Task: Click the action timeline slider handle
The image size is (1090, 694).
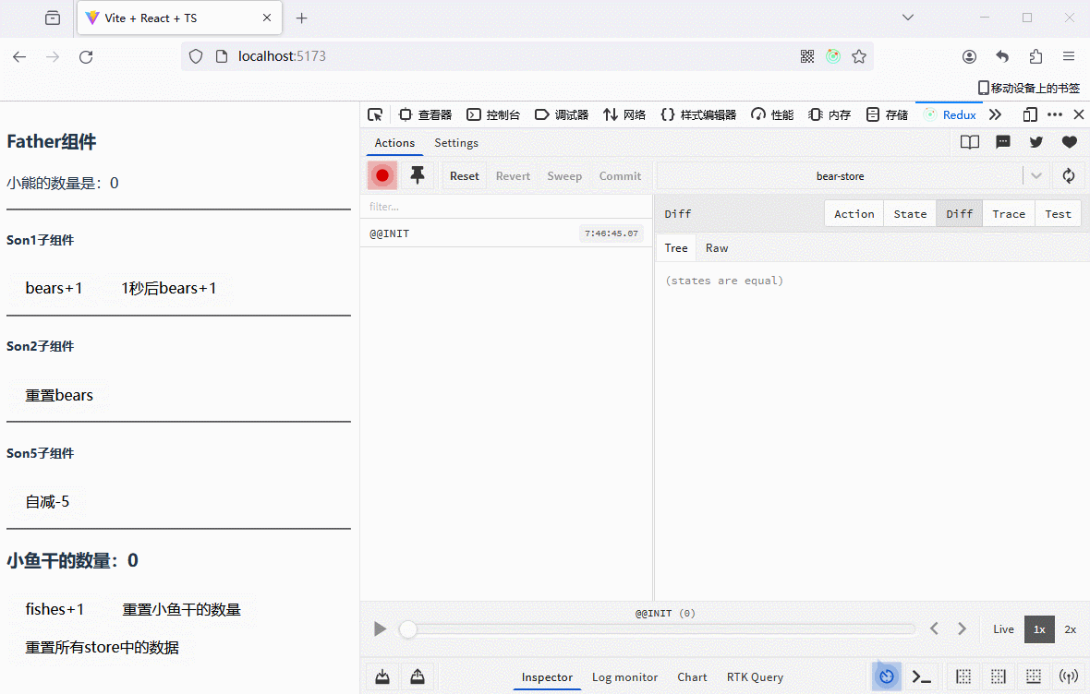Action: (x=407, y=629)
